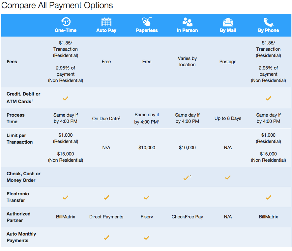Select the By Phone telephone icon

coord(268,20)
